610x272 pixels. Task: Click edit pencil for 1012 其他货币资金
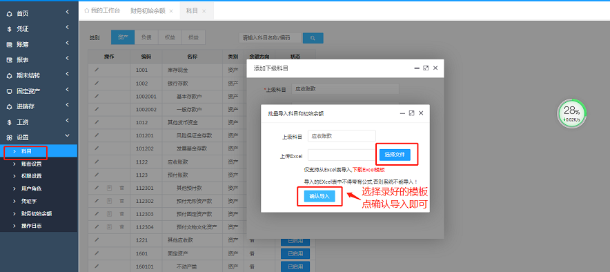tap(97, 123)
